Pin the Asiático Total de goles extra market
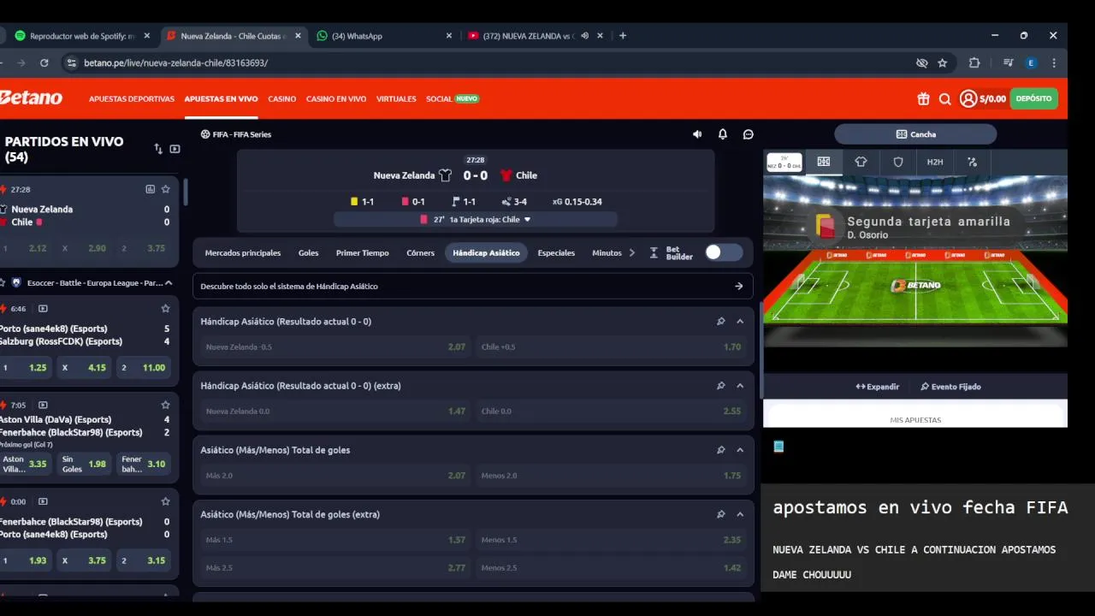 coord(721,514)
